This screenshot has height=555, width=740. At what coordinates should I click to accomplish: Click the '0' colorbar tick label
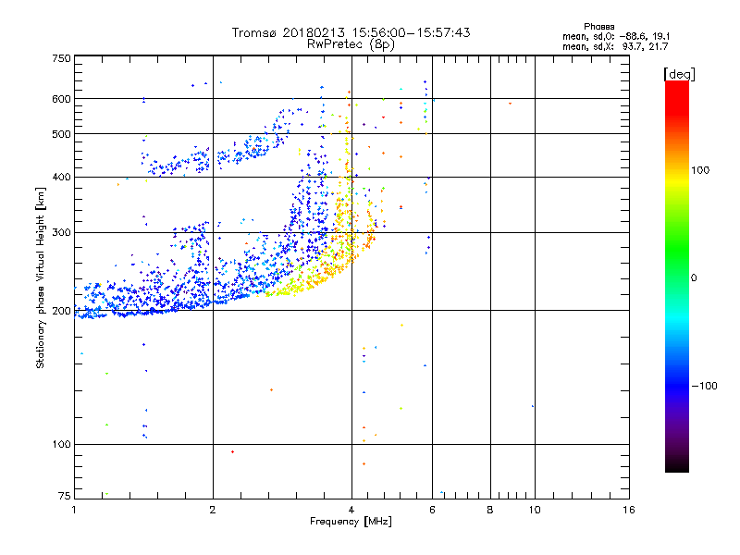click(694, 278)
